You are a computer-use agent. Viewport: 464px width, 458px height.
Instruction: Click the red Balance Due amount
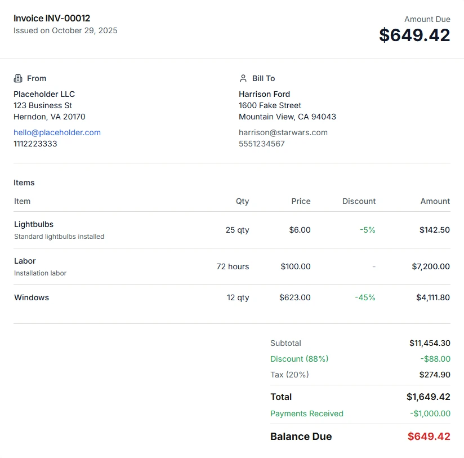tap(429, 437)
